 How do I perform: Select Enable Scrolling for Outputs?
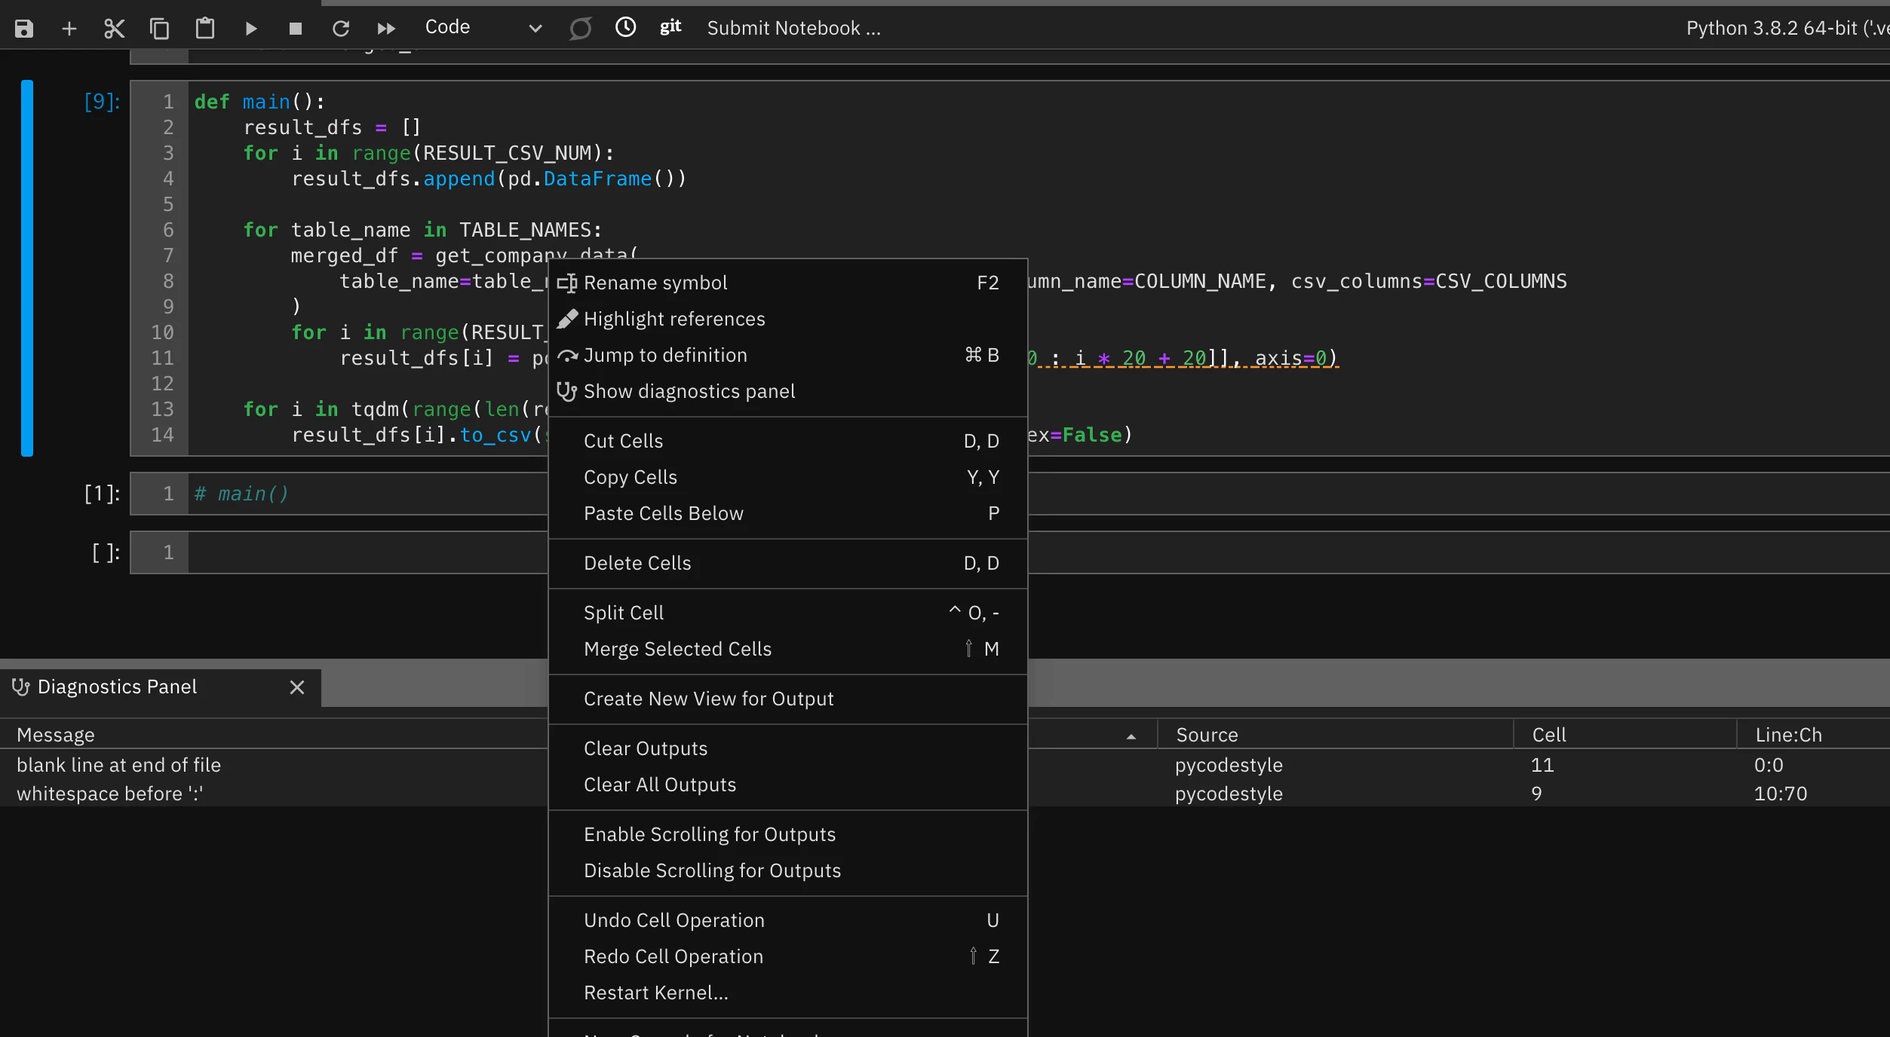pyautogui.click(x=788, y=834)
